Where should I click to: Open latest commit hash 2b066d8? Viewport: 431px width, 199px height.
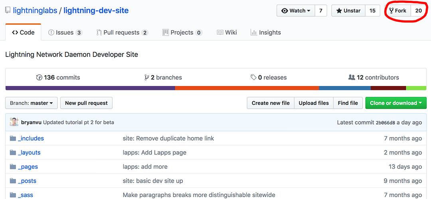[x=386, y=123]
